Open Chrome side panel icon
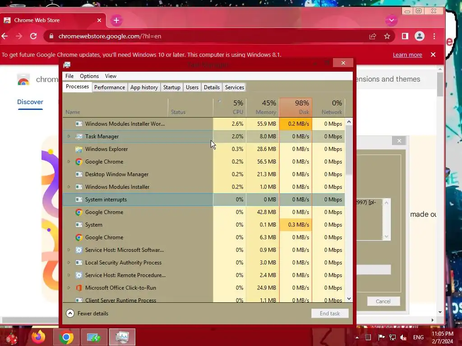 [405, 36]
